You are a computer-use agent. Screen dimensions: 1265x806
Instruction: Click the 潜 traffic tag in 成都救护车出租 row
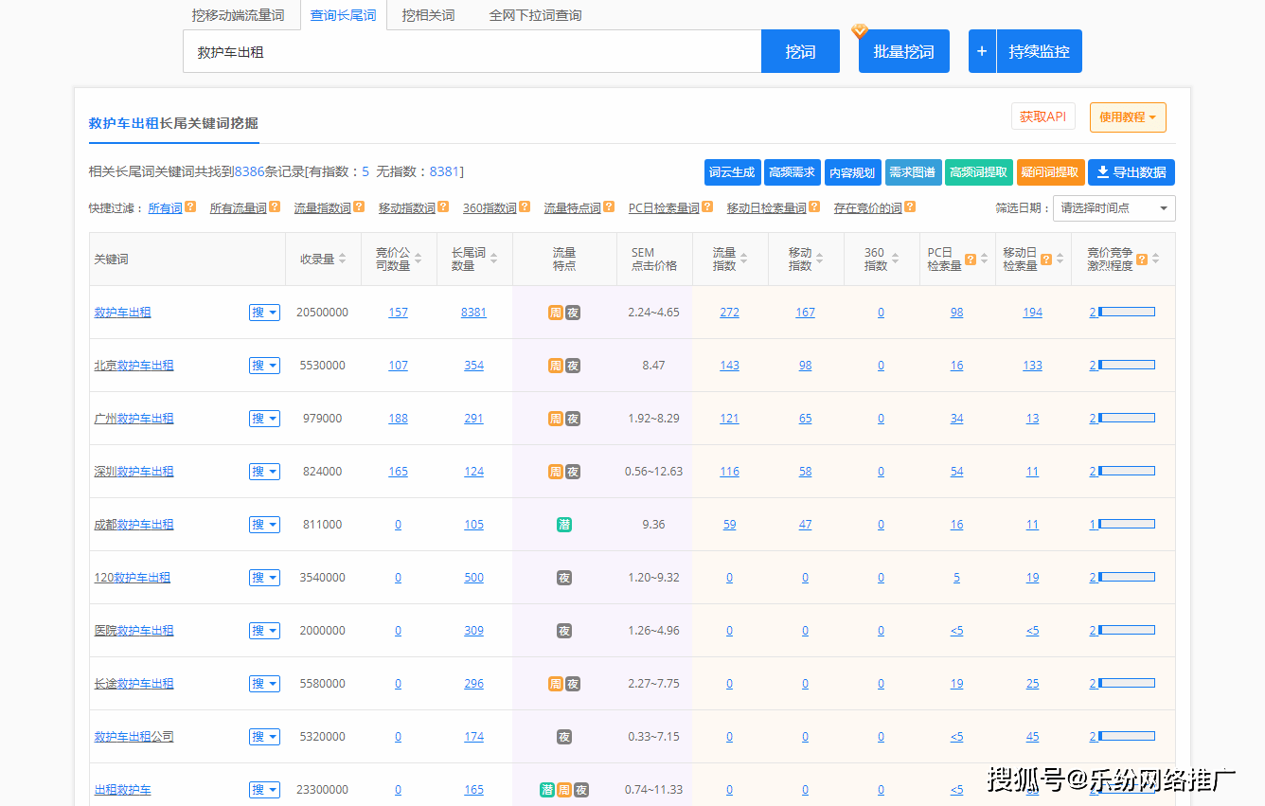(564, 525)
